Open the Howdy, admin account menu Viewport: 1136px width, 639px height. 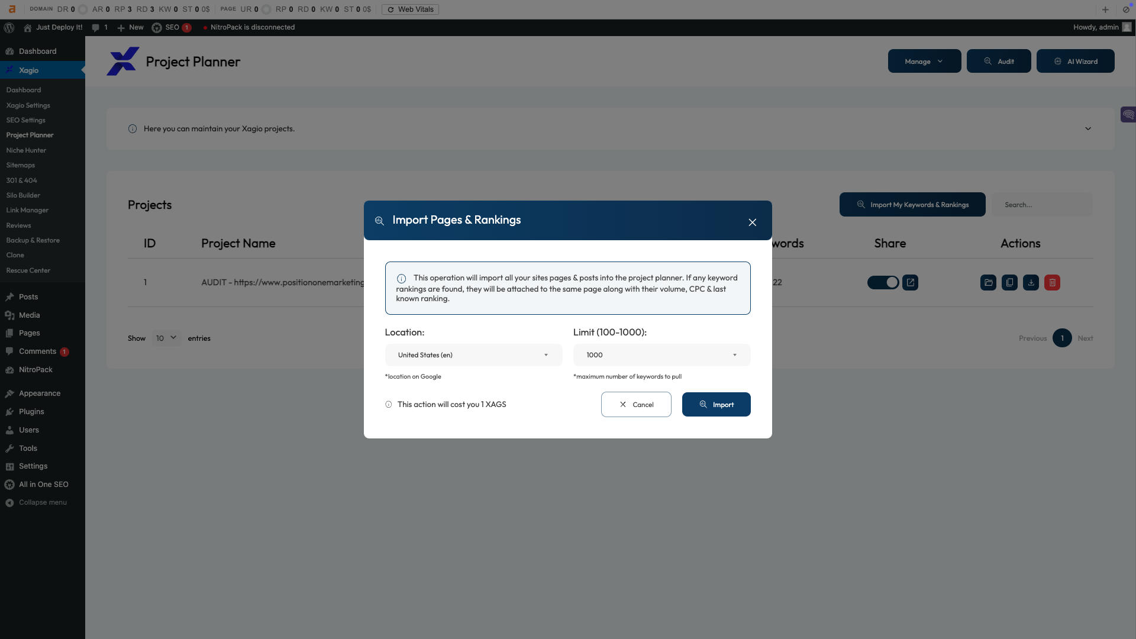tap(1102, 27)
